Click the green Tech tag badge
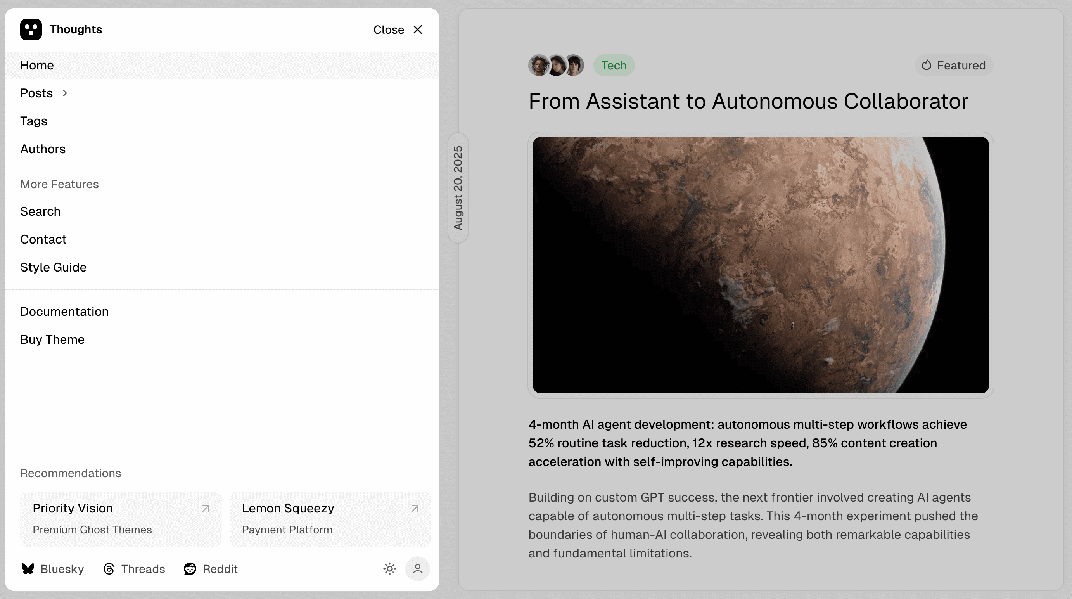The image size is (1072, 599). coord(614,65)
